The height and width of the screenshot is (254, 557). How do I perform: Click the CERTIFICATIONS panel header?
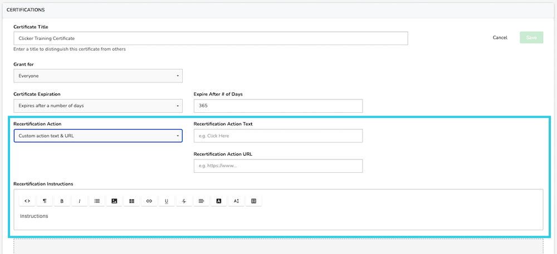pyautogui.click(x=278, y=10)
